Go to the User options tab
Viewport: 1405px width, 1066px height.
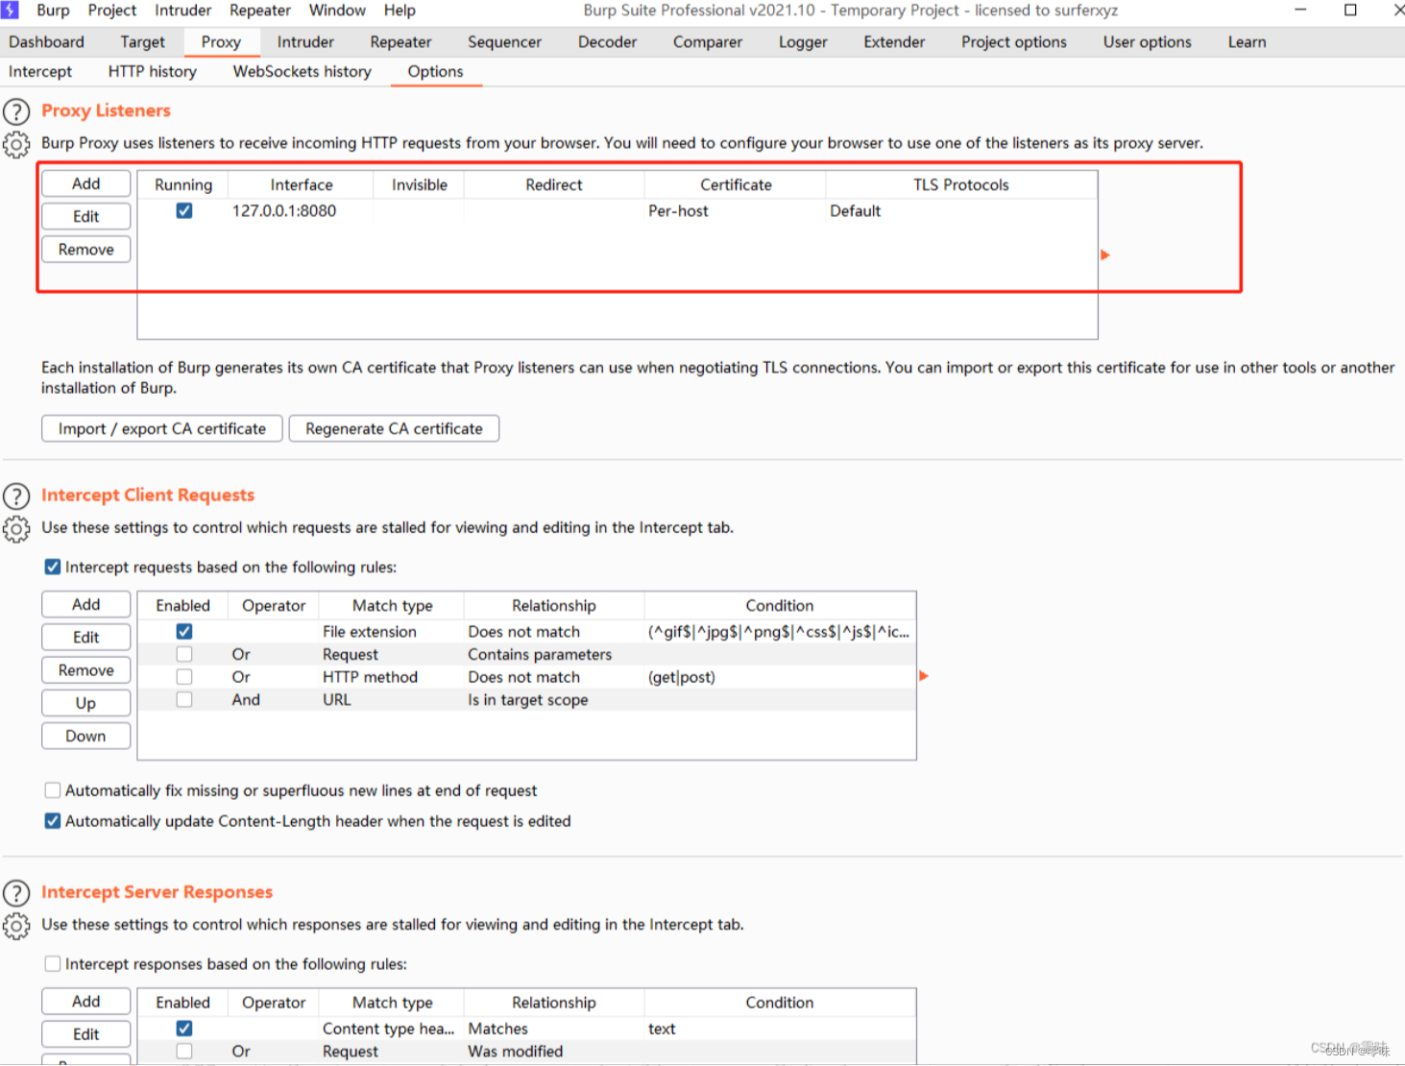tap(1147, 42)
